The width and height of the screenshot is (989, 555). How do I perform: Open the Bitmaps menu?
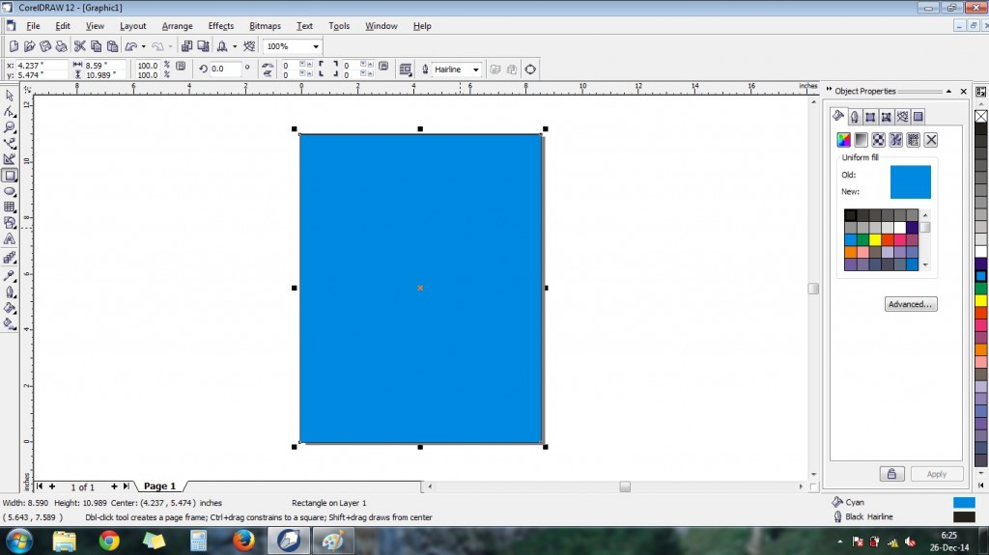[265, 26]
